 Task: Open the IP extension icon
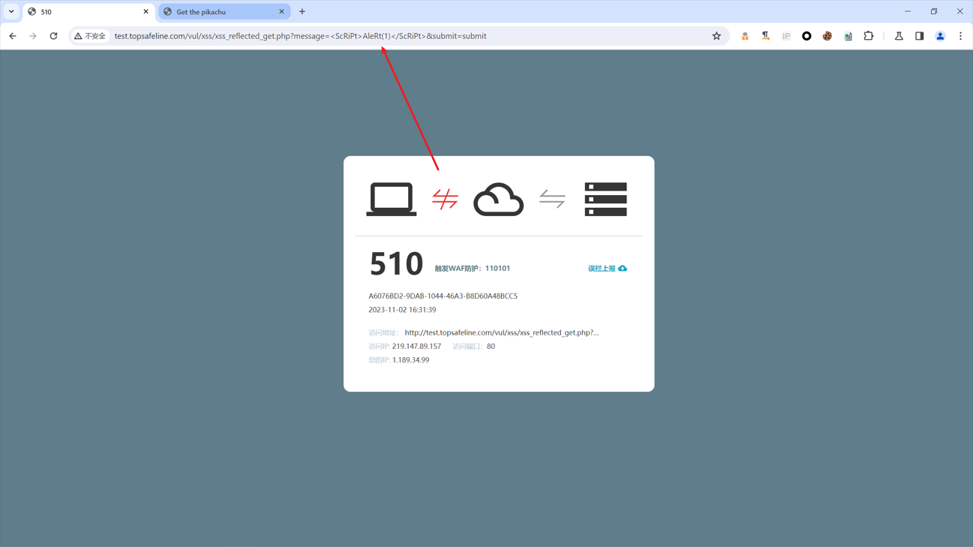point(785,36)
